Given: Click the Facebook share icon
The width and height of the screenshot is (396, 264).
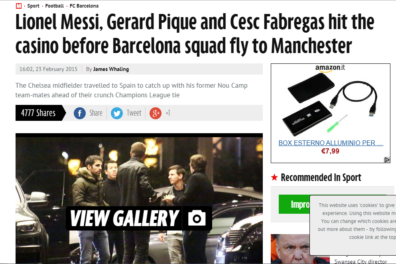Looking at the screenshot, I should pyautogui.click(x=79, y=113).
